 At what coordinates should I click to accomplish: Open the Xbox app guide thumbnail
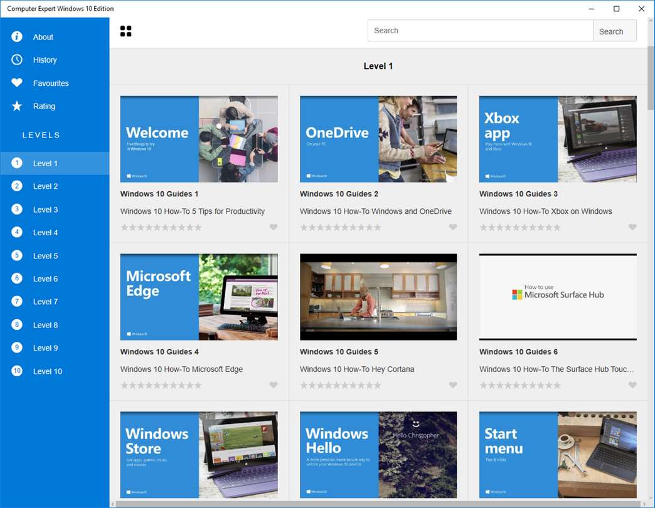click(558, 139)
